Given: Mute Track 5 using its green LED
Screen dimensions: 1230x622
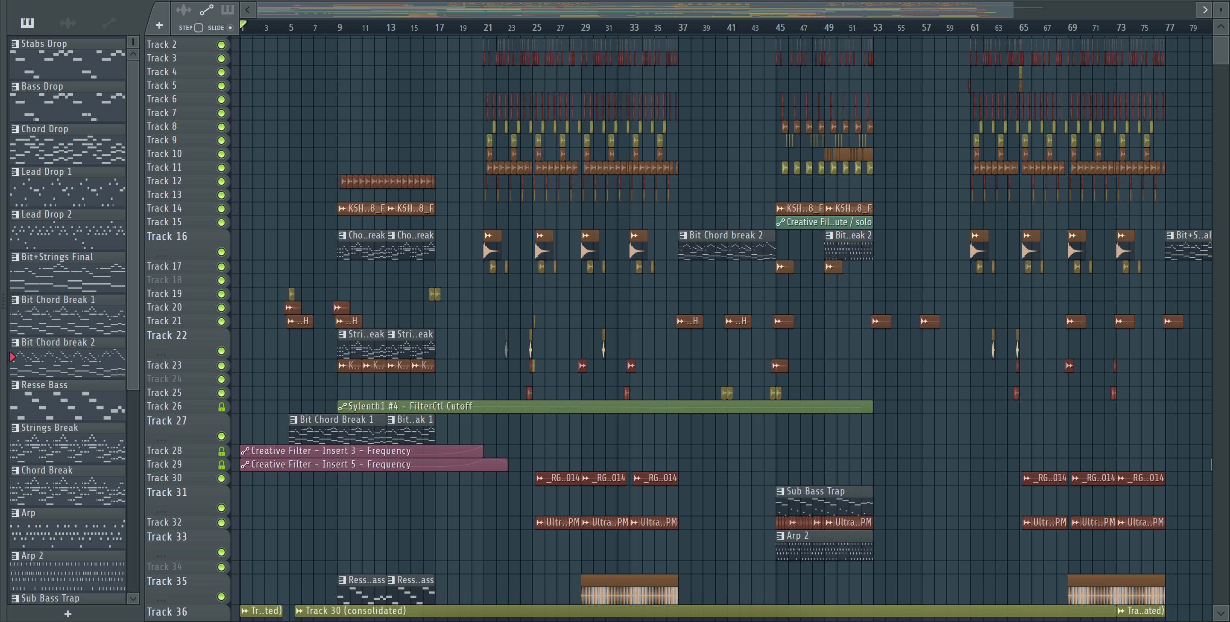Looking at the screenshot, I should click(x=222, y=86).
